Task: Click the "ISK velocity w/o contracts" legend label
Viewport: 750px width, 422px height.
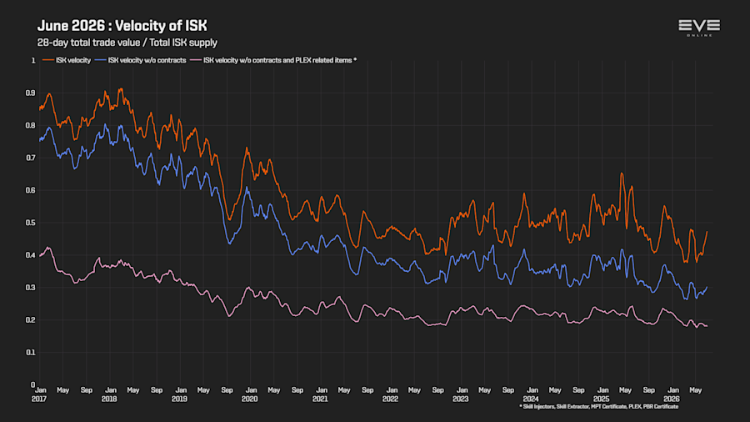Action: 147,60
